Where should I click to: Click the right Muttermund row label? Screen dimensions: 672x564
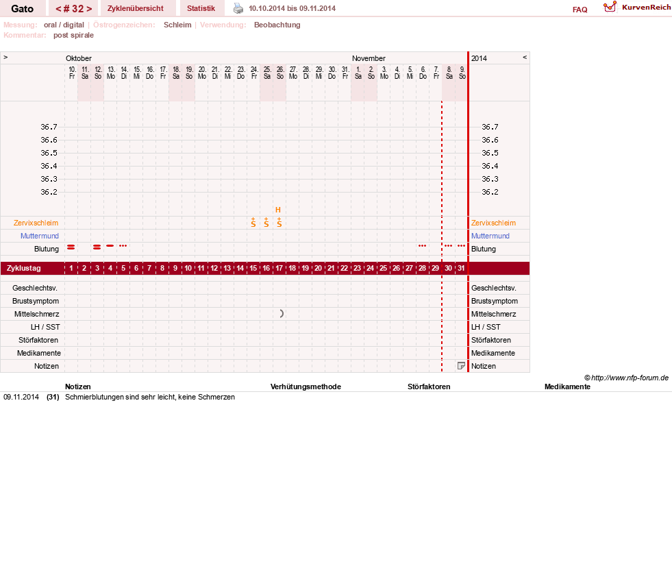click(490, 236)
